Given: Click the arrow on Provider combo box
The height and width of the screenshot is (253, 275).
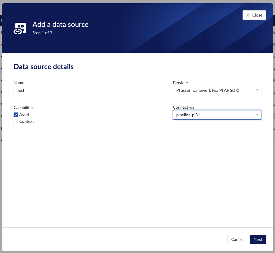Looking at the screenshot, I should pyautogui.click(x=257, y=91).
